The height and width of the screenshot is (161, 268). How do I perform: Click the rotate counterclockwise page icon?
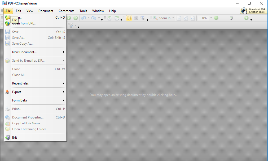110,18
